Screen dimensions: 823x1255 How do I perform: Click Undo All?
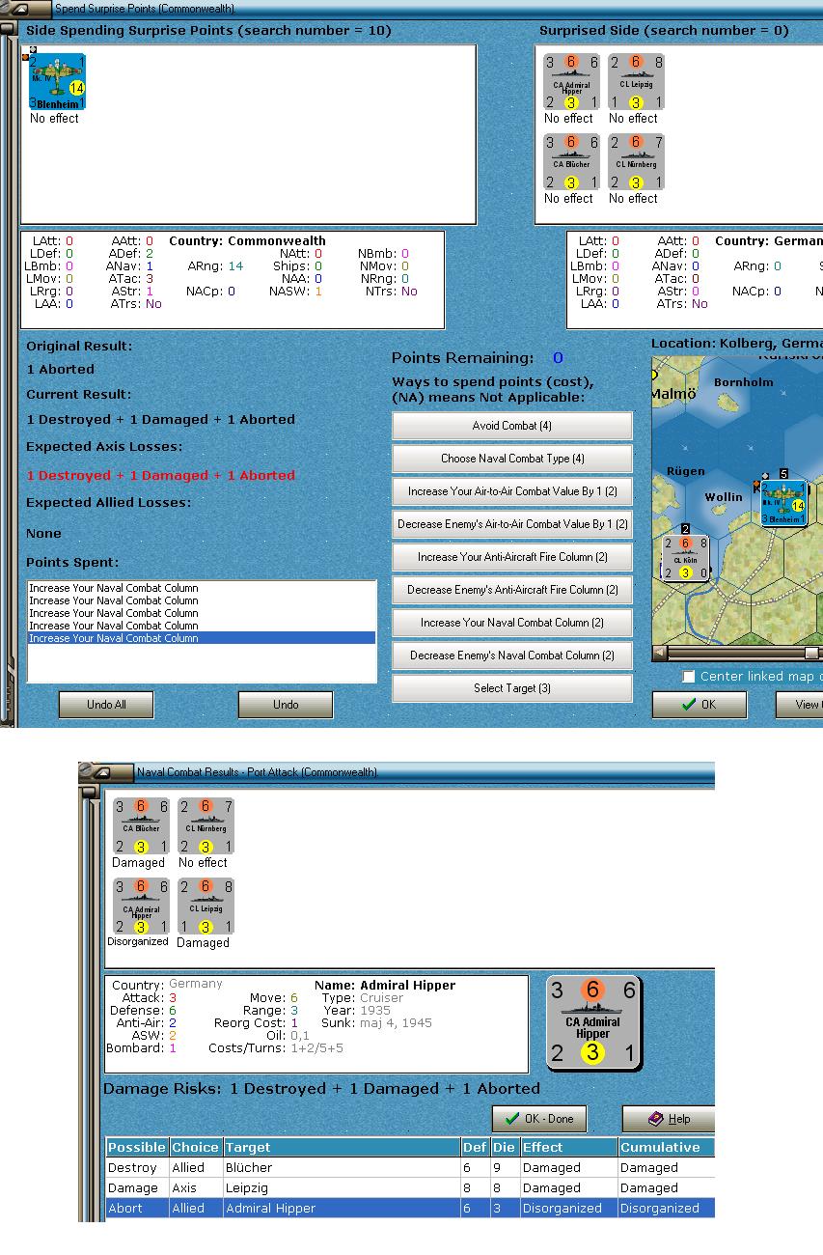[x=105, y=705]
